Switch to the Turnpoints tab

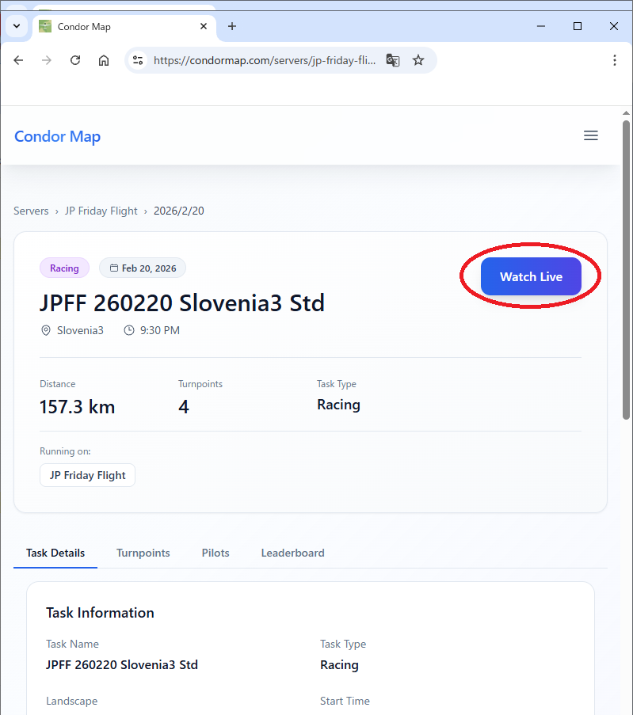point(143,553)
